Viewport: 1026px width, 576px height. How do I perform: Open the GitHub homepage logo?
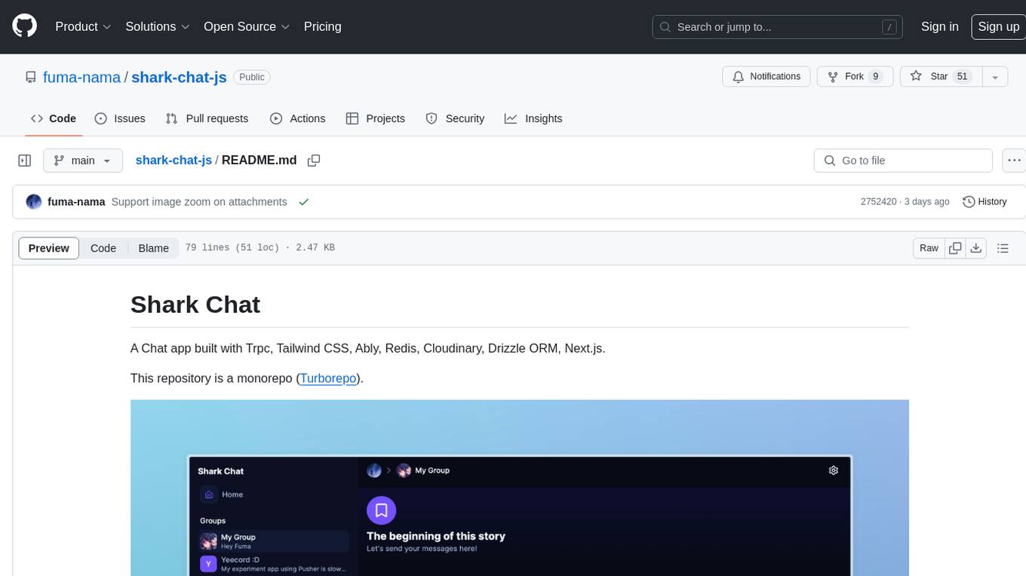pos(24,26)
